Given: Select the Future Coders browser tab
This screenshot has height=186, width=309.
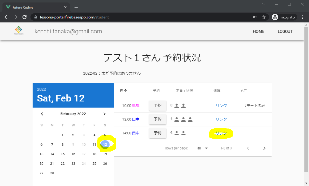Looking at the screenshot, I should [37, 7].
